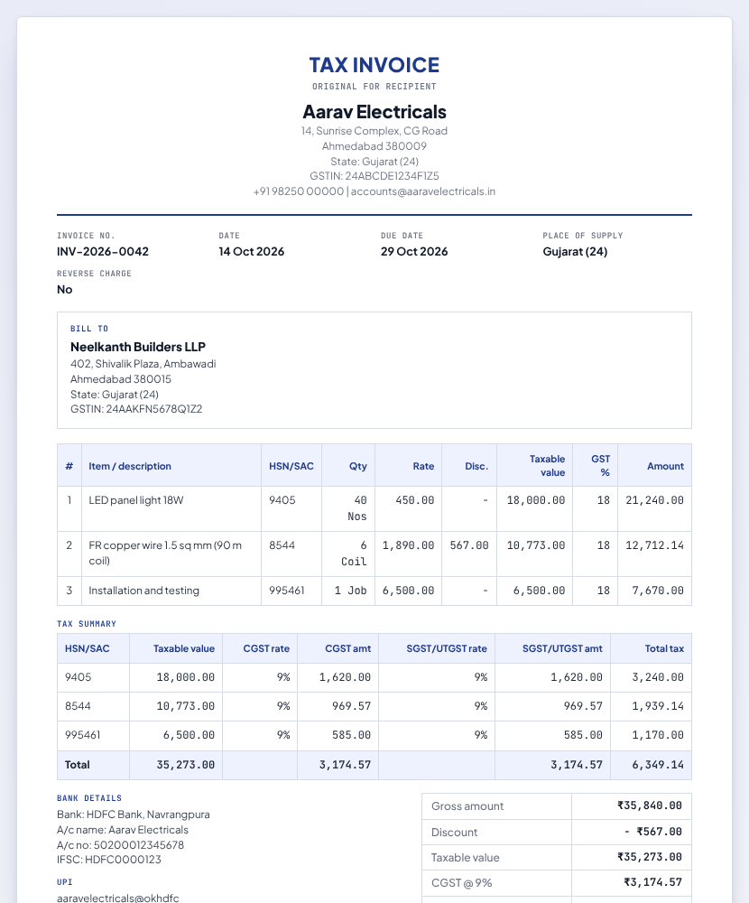749x903 pixels.
Task: Click the UPI ID aaravelectricals@okhdfc
Action: pos(117,898)
